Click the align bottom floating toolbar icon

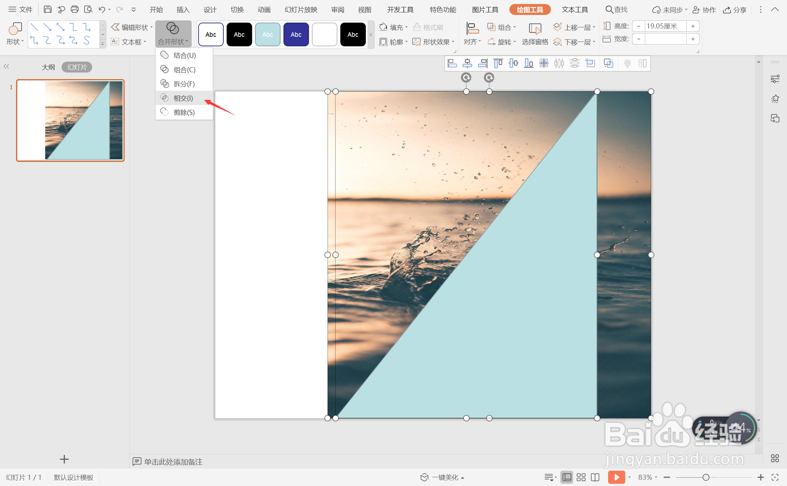tap(529, 63)
